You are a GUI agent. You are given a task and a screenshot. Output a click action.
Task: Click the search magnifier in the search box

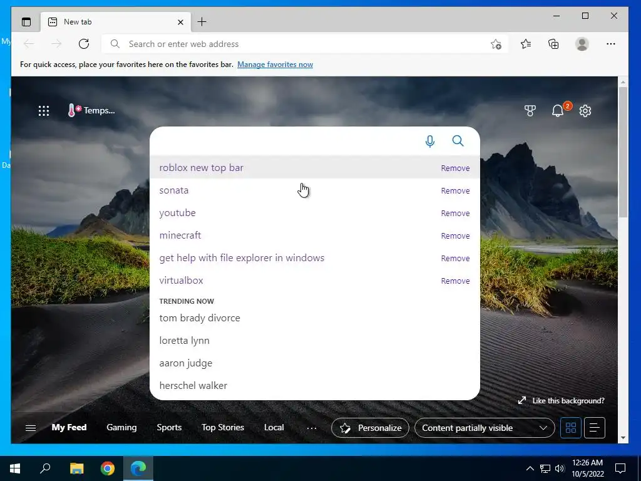click(458, 141)
